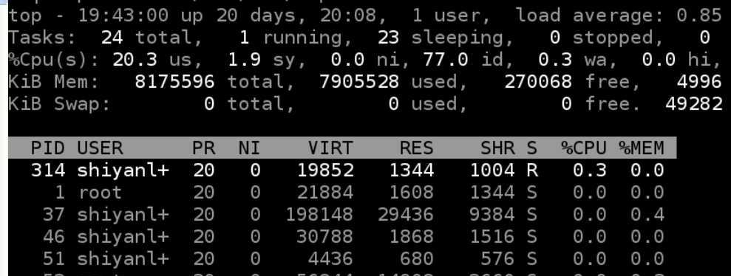Click the 7905528 used memory value
Viewport: 731px width, 276px height.
(359, 82)
